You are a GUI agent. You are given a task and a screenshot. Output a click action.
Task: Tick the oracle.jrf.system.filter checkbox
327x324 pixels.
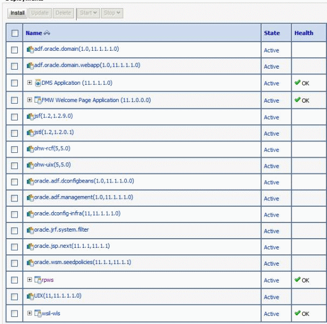pos(15,231)
